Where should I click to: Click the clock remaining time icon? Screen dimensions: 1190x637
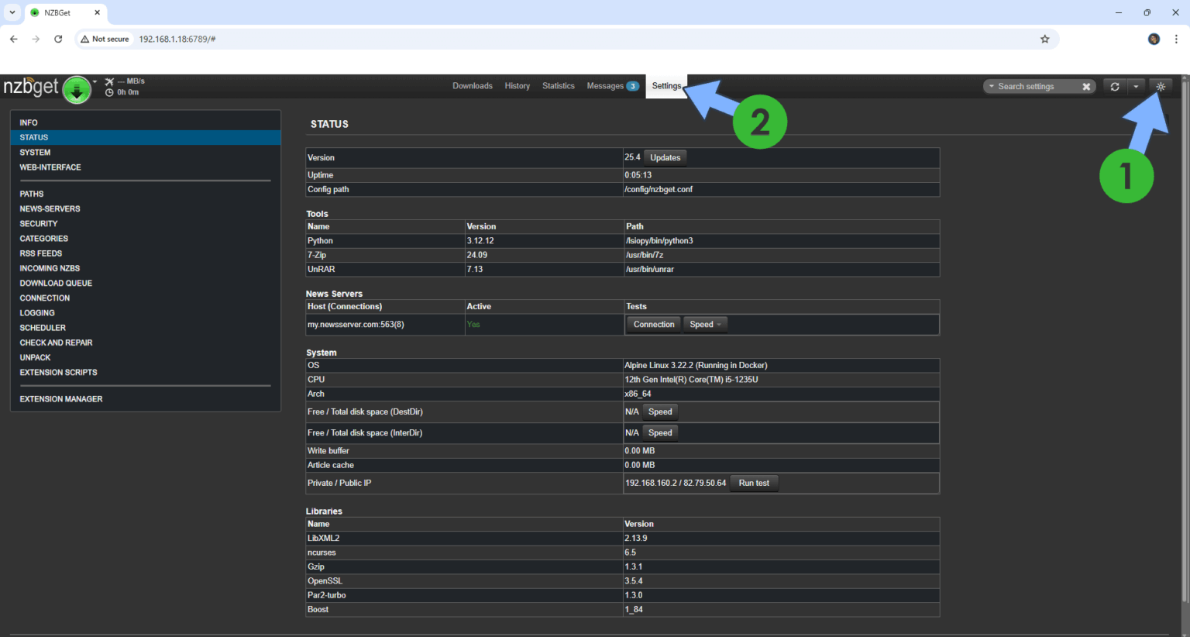coord(109,92)
